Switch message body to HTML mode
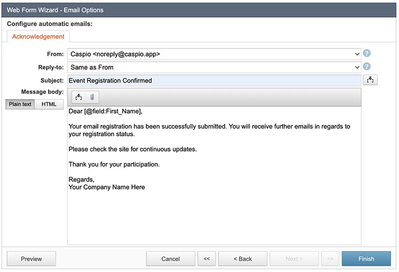This screenshot has height=272, width=399. (49, 104)
